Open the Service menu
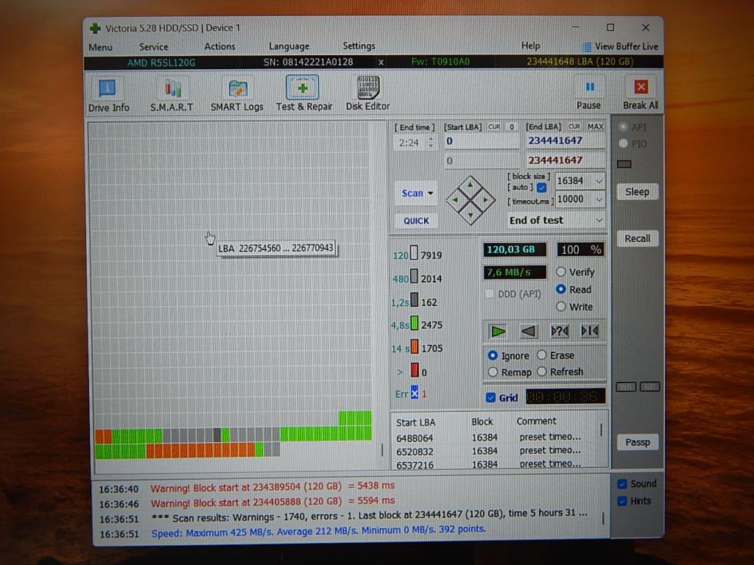This screenshot has height=565, width=754. coord(153,46)
